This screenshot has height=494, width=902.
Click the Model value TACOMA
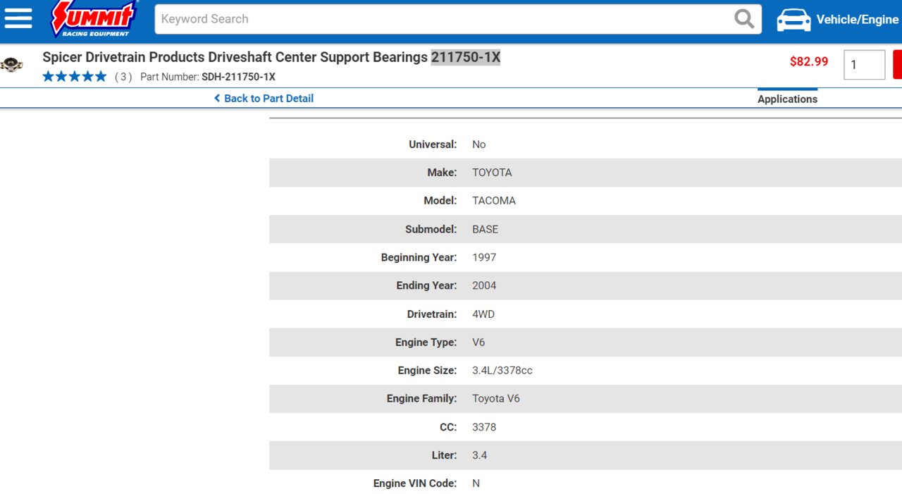pyautogui.click(x=494, y=201)
